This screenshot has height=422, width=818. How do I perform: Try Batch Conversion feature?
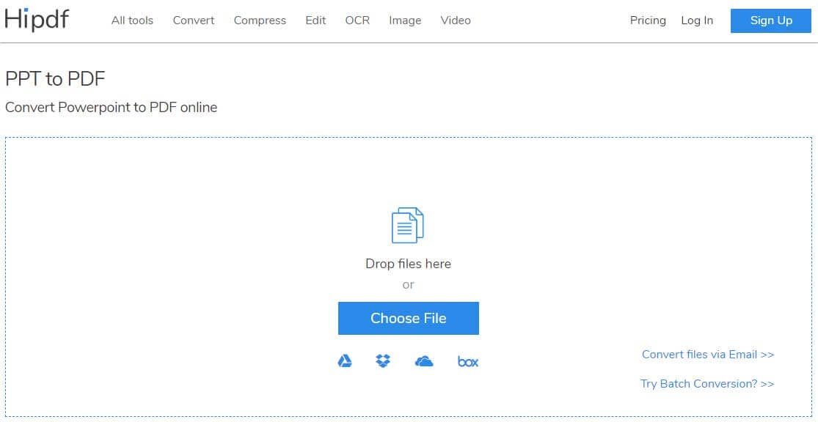click(x=707, y=383)
